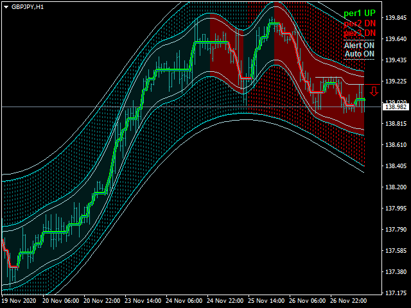Click the 23 Nov 14:00 time label
The height and width of the screenshot is (308, 411).
(x=143, y=301)
